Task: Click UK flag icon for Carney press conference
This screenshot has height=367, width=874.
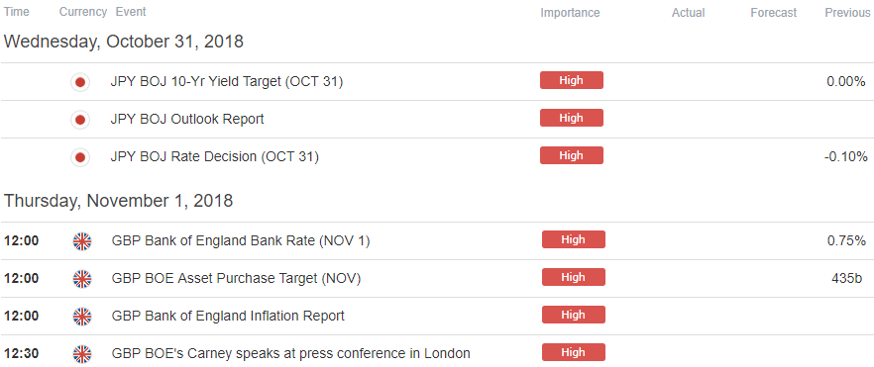Action: [x=82, y=354]
